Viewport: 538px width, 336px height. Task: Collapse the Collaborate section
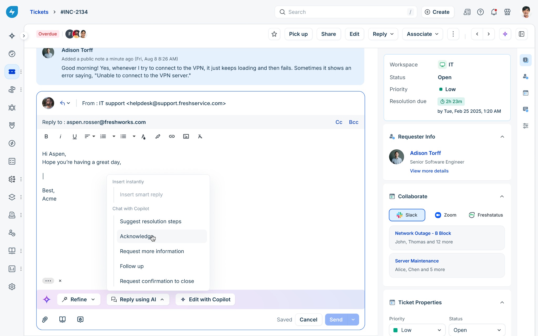point(502,197)
